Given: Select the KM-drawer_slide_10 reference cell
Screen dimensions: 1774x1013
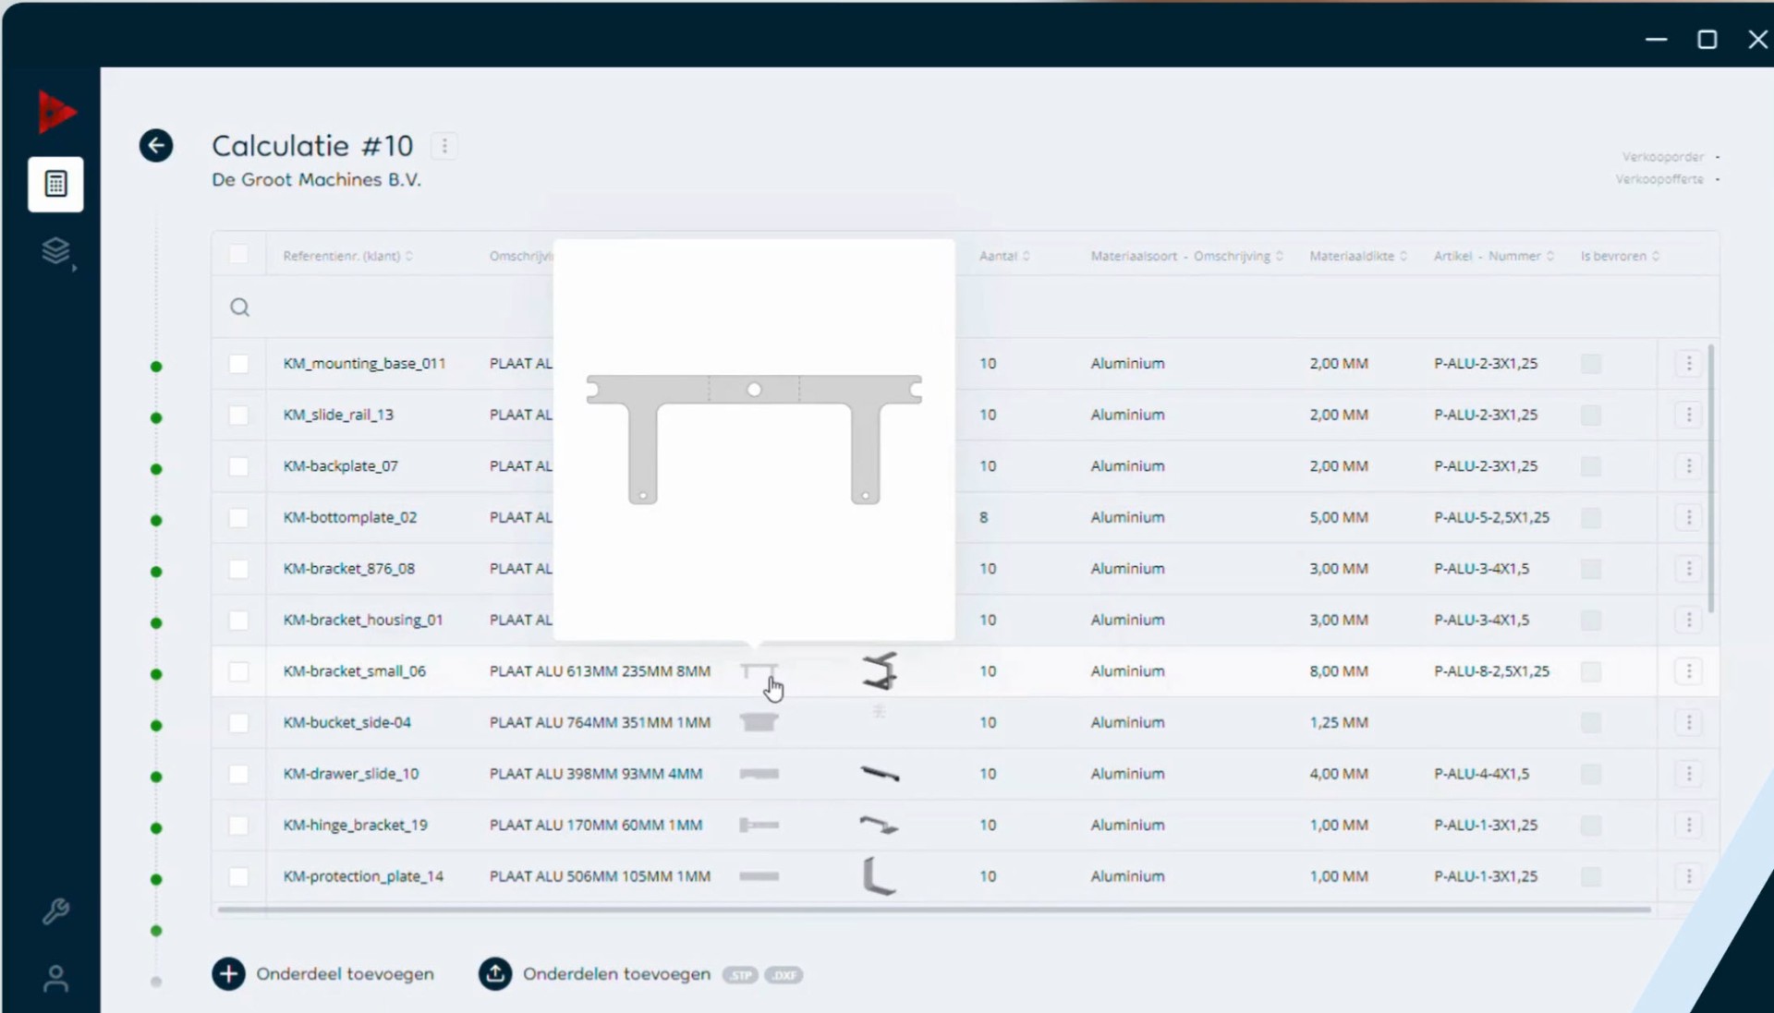Looking at the screenshot, I should click(x=351, y=774).
